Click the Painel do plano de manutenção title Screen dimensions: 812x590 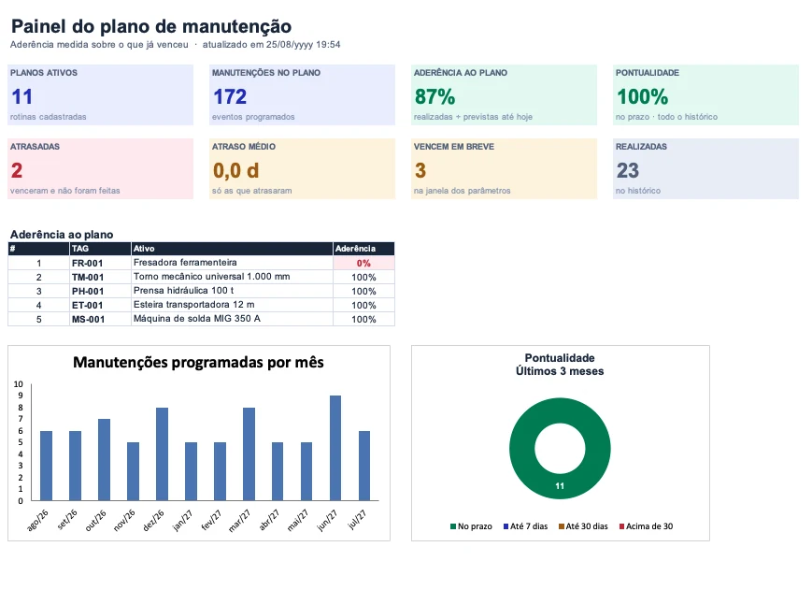coord(151,26)
